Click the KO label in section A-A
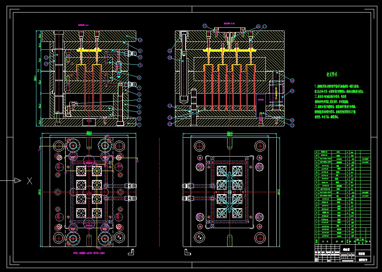This screenshot has height=272, width=382. (x=89, y=121)
